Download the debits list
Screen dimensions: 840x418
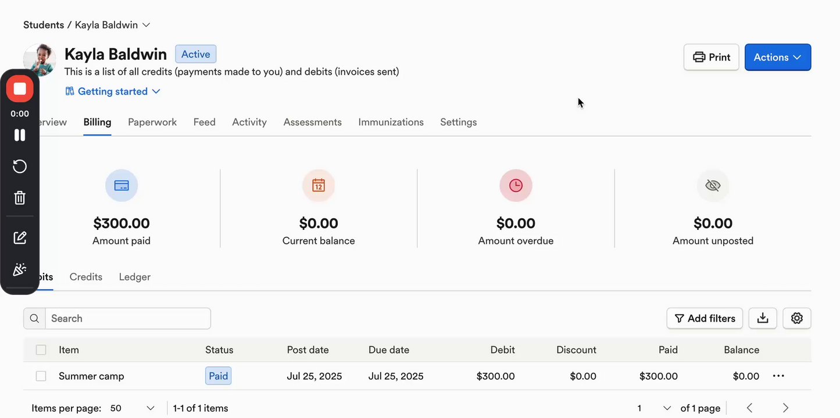tap(763, 318)
